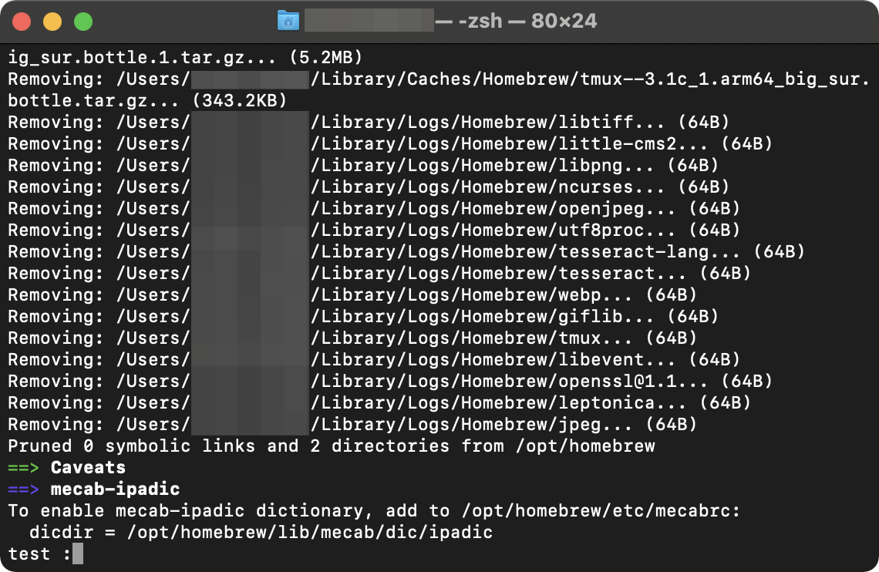Click the line removing the jpeg log
The image size is (879, 572).
tap(352, 425)
